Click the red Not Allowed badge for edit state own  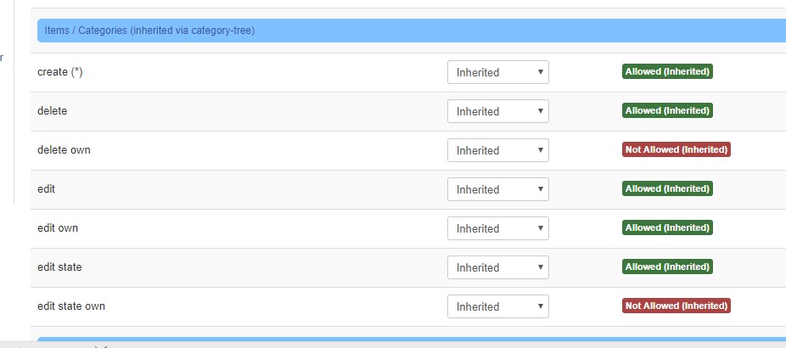(x=677, y=306)
